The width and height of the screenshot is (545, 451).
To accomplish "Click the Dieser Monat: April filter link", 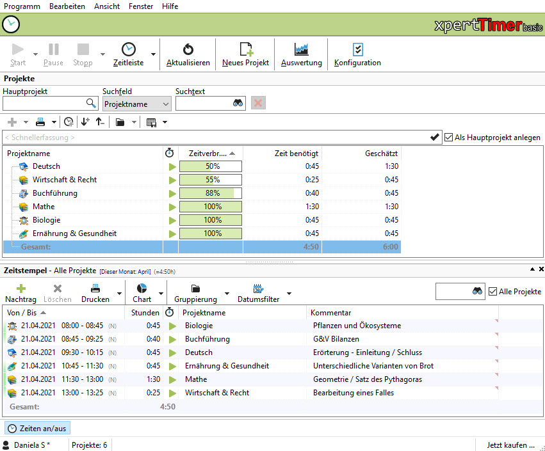I will (x=125, y=271).
